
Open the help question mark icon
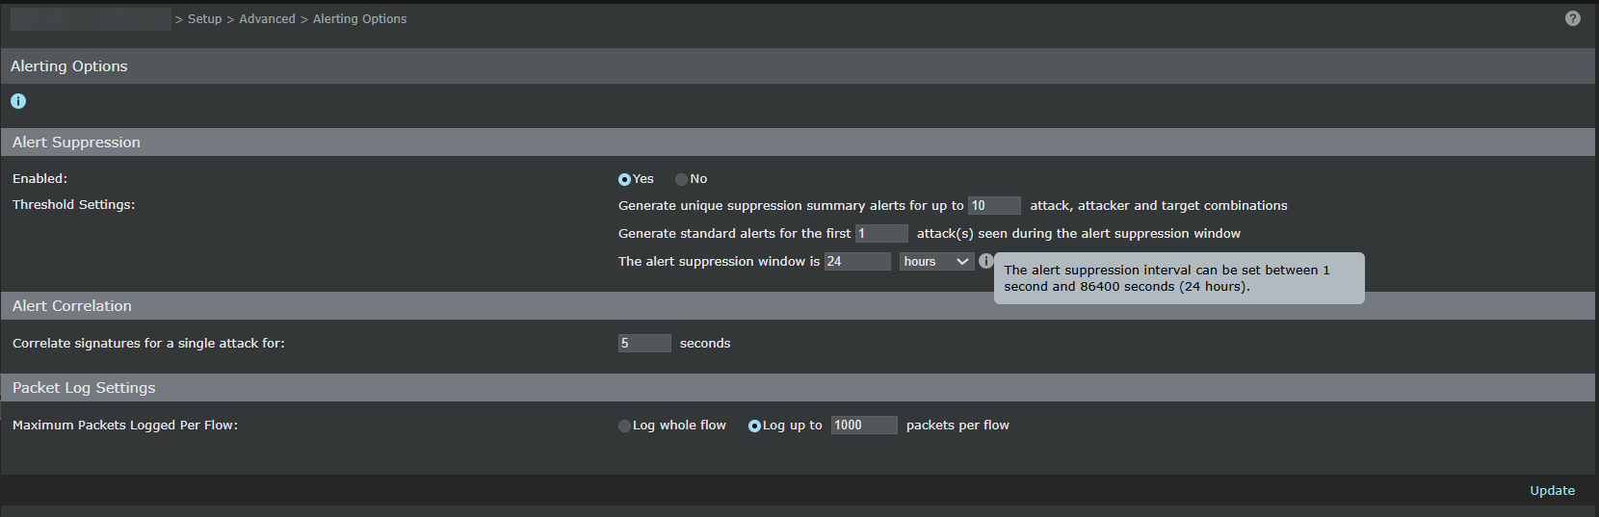click(x=1573, y=18)
